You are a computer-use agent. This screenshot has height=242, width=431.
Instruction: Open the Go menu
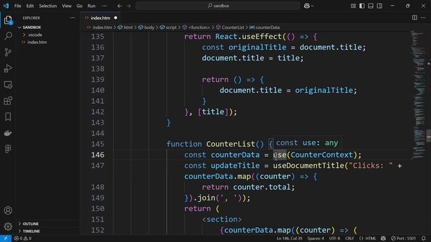(79, 6)
